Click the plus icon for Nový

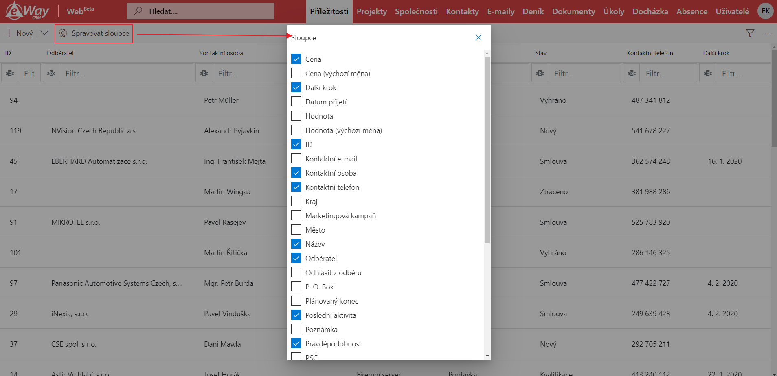tap(9, 33)
